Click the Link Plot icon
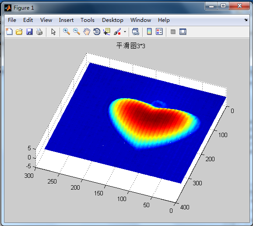This screenshot has height=226, width=253. [x=136, y=32]
